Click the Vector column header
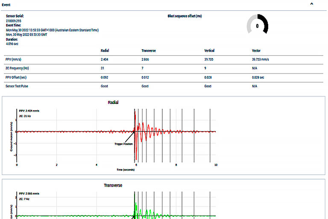 [256, 50]
